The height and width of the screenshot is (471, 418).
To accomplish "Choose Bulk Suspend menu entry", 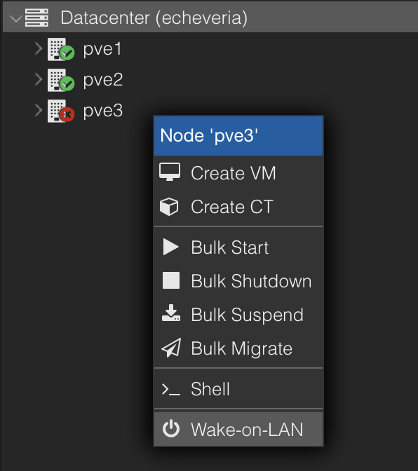I will click(x=238, y=315).
